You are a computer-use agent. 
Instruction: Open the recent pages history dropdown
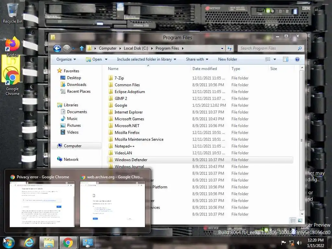[x=73, y=49]
